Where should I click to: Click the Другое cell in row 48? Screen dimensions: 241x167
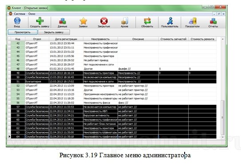point(100,69)
